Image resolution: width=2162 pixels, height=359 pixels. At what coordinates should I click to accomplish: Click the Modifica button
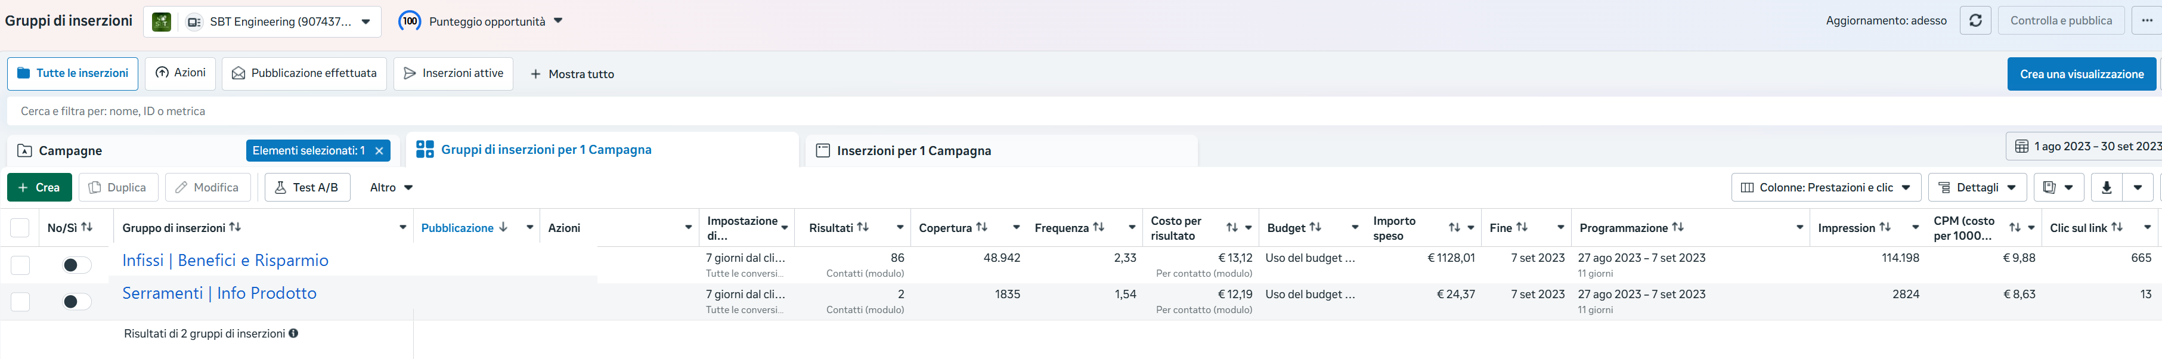coord(207,187)
